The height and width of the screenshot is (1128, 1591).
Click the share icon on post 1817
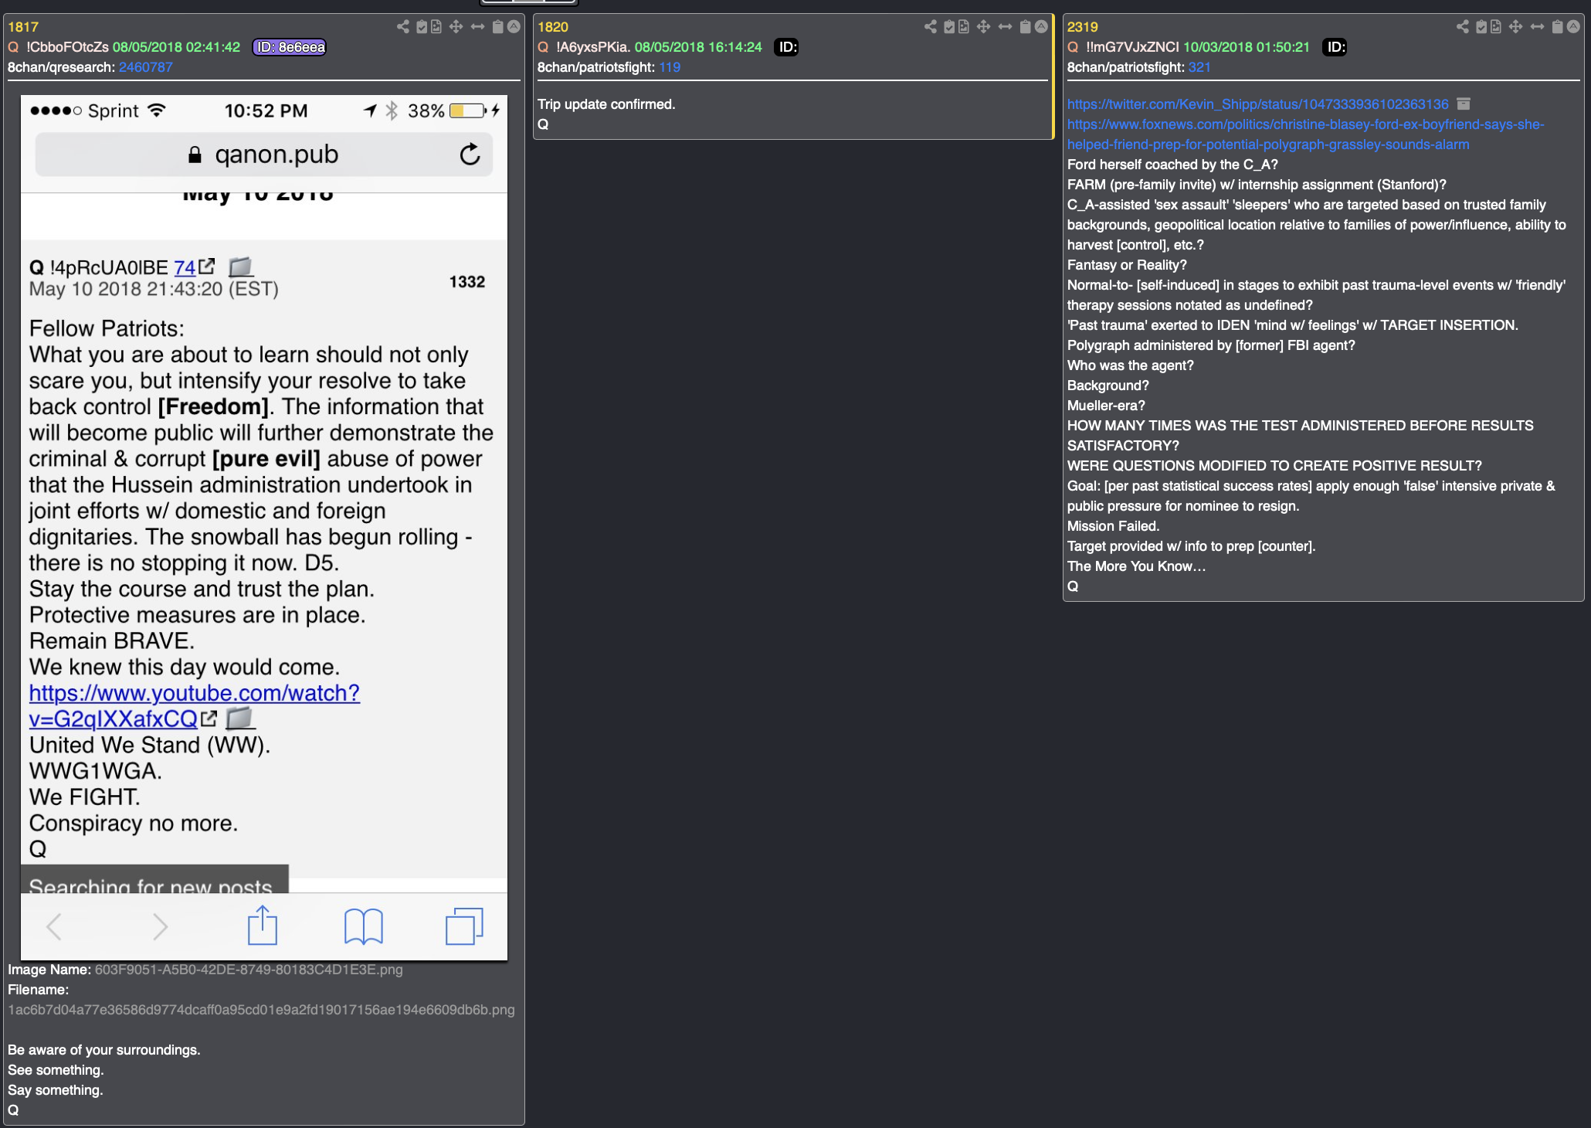pos(403,27)
